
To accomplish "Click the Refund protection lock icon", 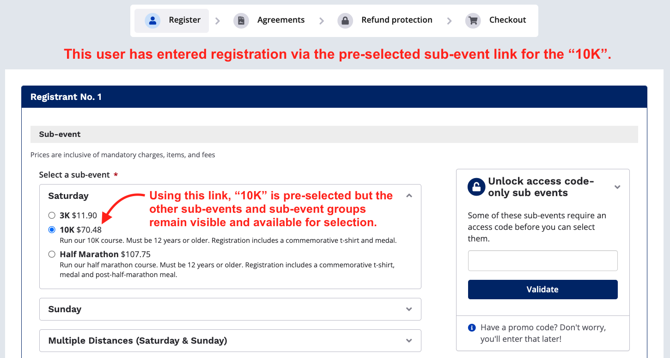I will [x=345, y=21].
